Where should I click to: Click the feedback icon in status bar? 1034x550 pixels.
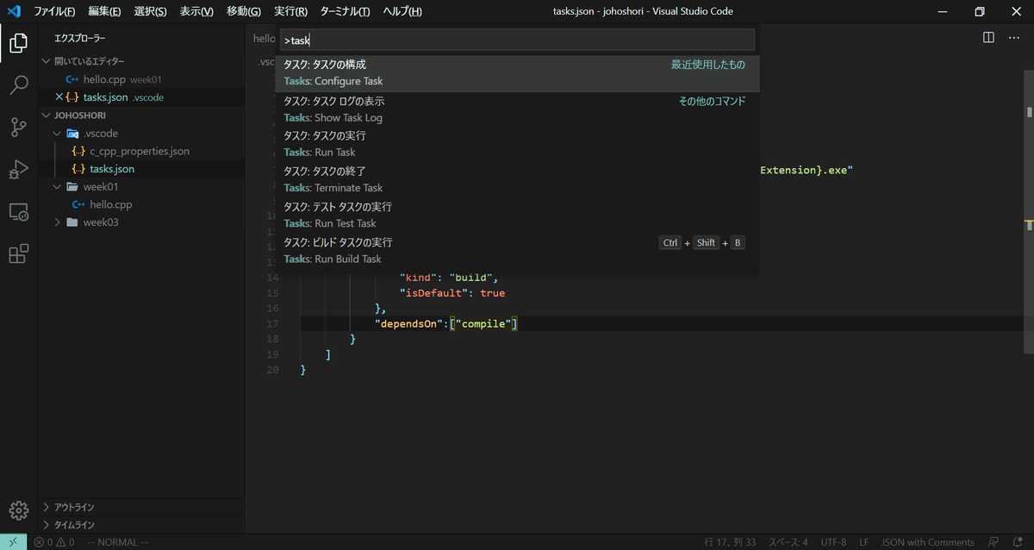(995, 542)
